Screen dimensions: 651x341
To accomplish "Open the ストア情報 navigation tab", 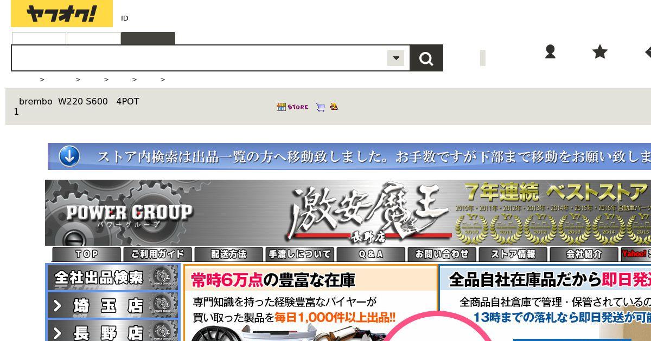I will pos(513,254).
